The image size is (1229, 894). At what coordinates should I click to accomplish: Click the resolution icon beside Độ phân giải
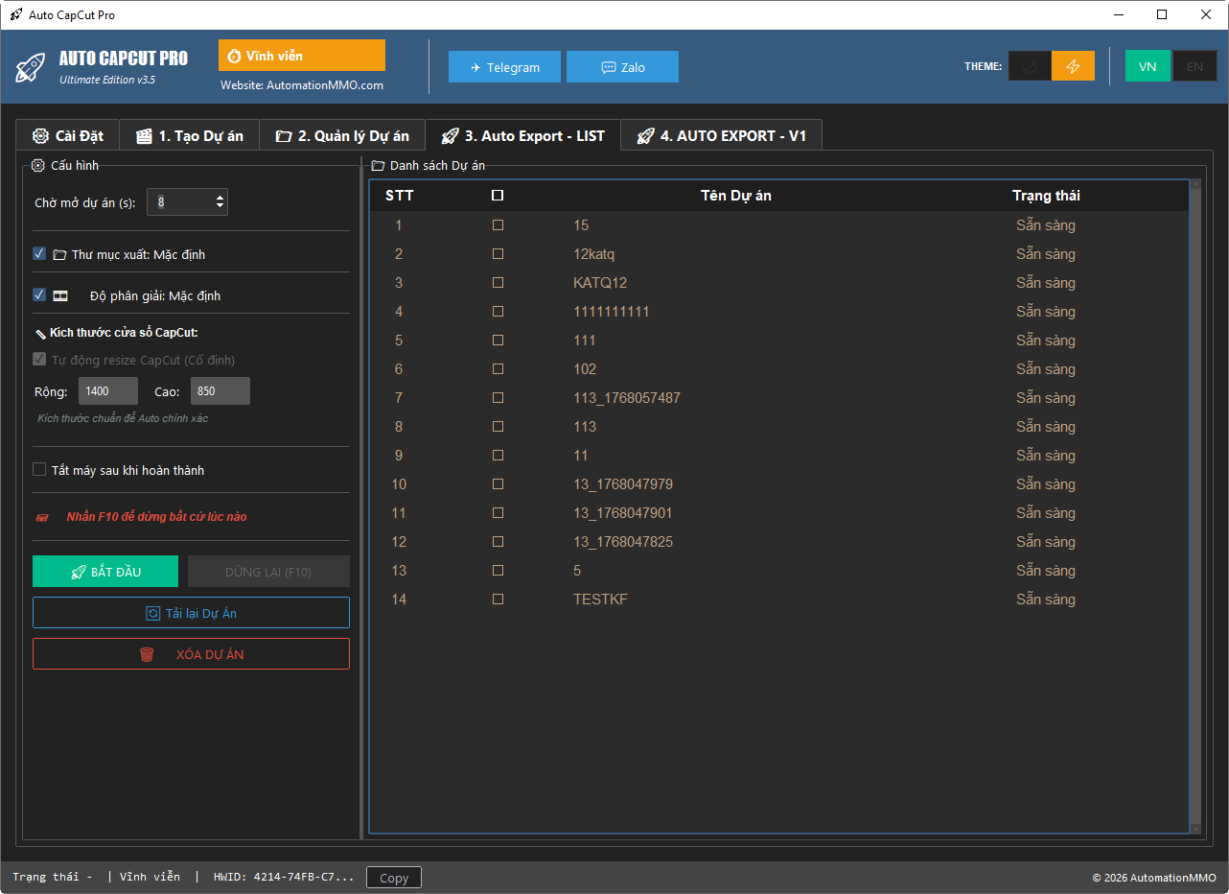[60, 295]
